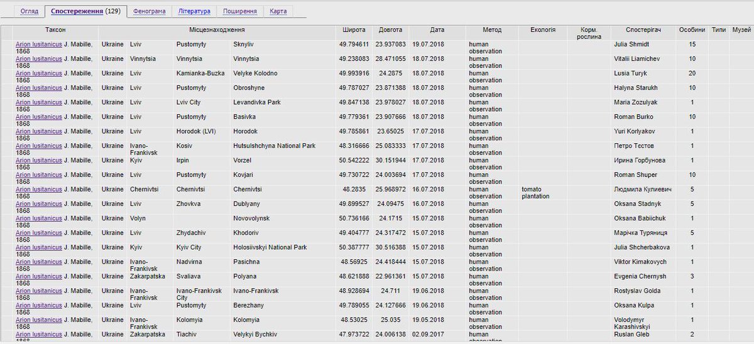Select observer name Oksana Kulpa
Image resolution: width=754 pixels, height=344 pixels.
point(634,305)
